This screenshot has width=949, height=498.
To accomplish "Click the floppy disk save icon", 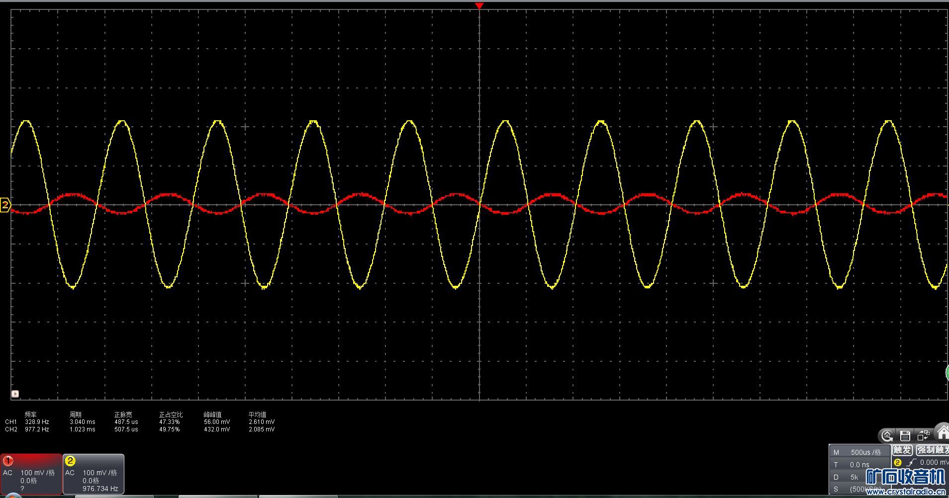I will click(905, 436).
